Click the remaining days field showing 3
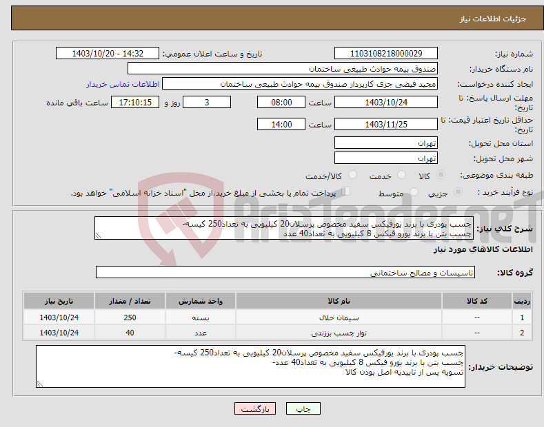Image resolution: width=544 pixels, height=427 pixels. pyautogui.click(x=207, y=103)
